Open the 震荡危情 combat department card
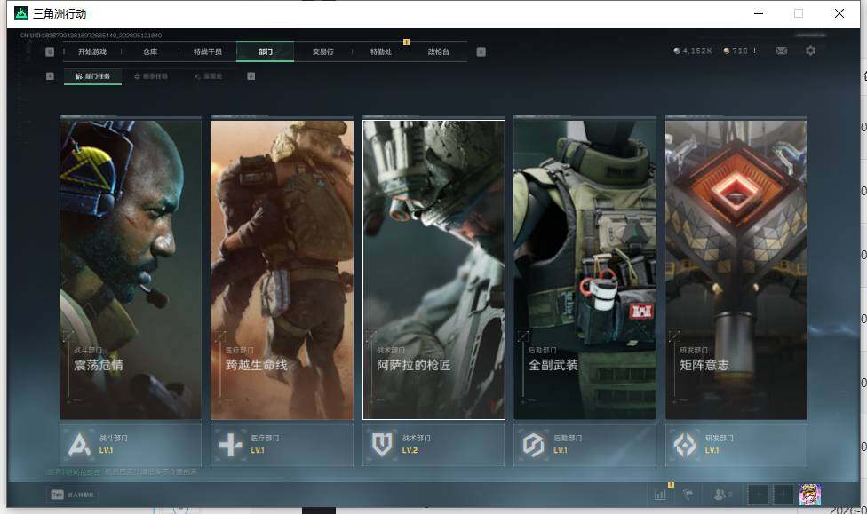The height and width of the screenshot is (514, 867). [131, 270]
